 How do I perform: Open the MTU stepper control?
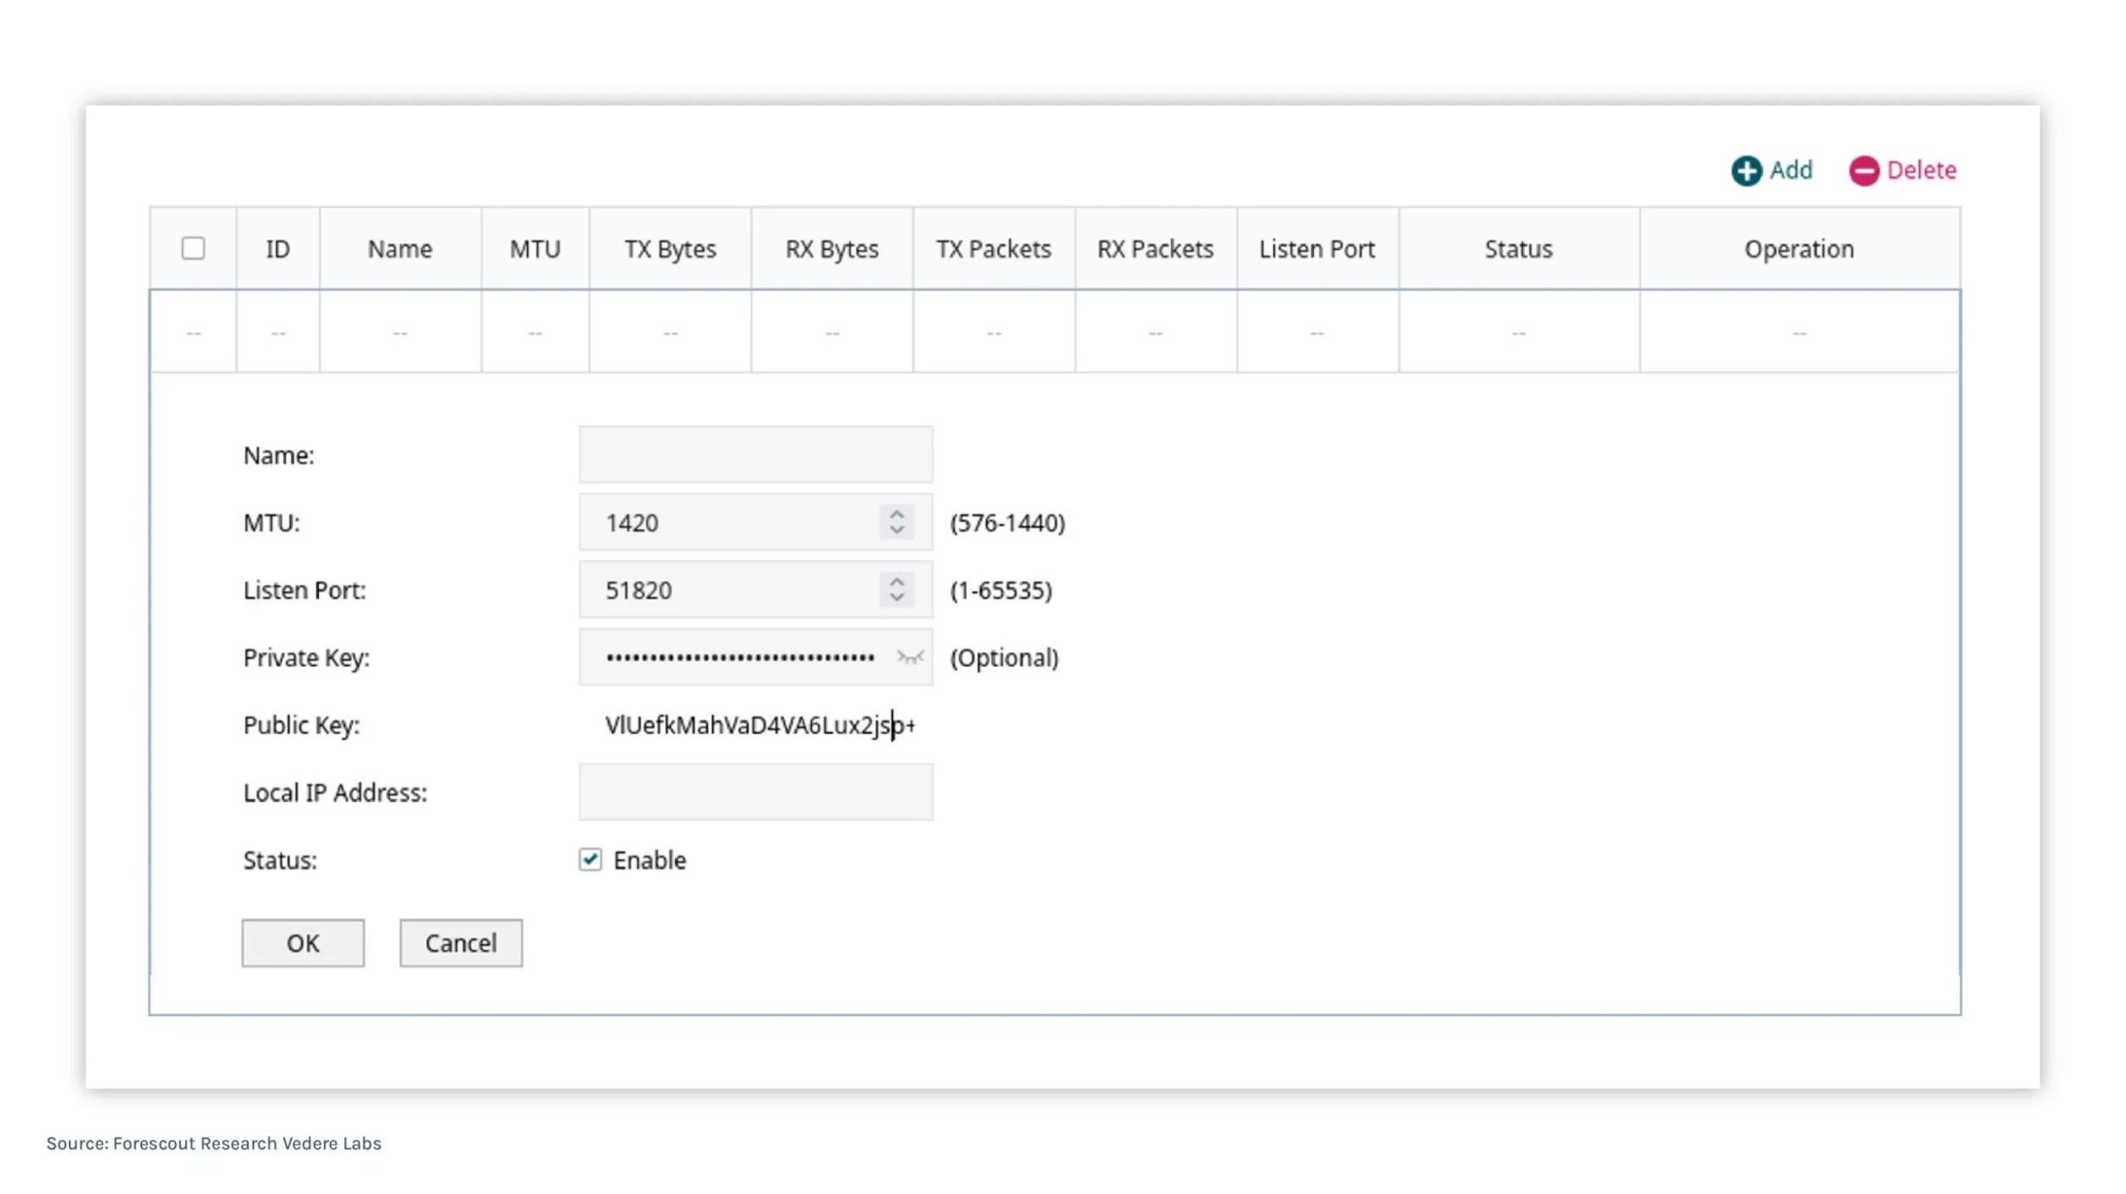pyautogui.click(x=898, y=522)
